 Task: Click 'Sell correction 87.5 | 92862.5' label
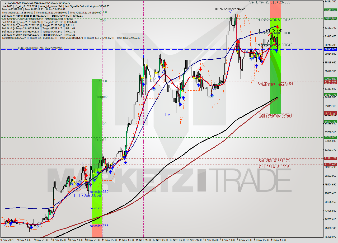click(x=274, y=20)
